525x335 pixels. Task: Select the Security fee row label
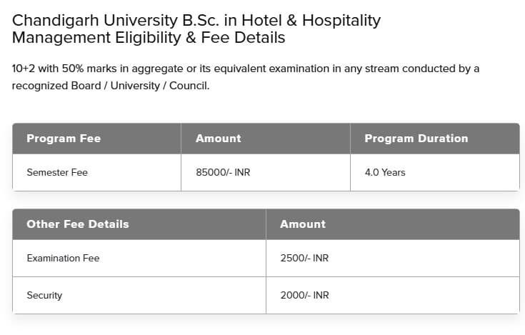[44, 295]
